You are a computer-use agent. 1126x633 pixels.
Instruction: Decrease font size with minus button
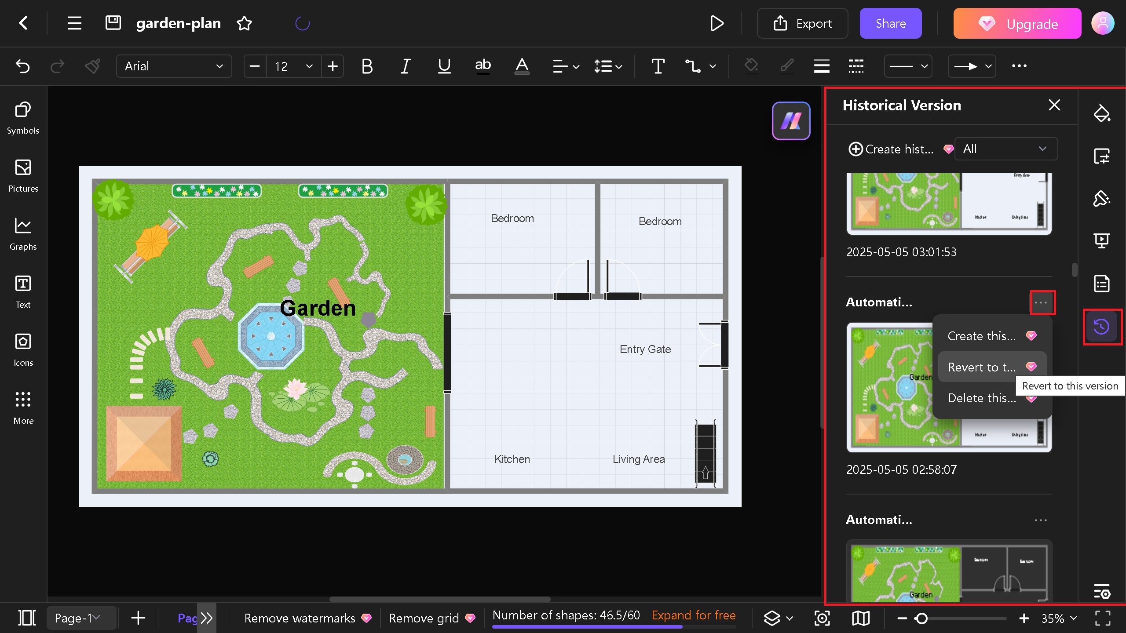pyautogui.click(x=255, y=66)
